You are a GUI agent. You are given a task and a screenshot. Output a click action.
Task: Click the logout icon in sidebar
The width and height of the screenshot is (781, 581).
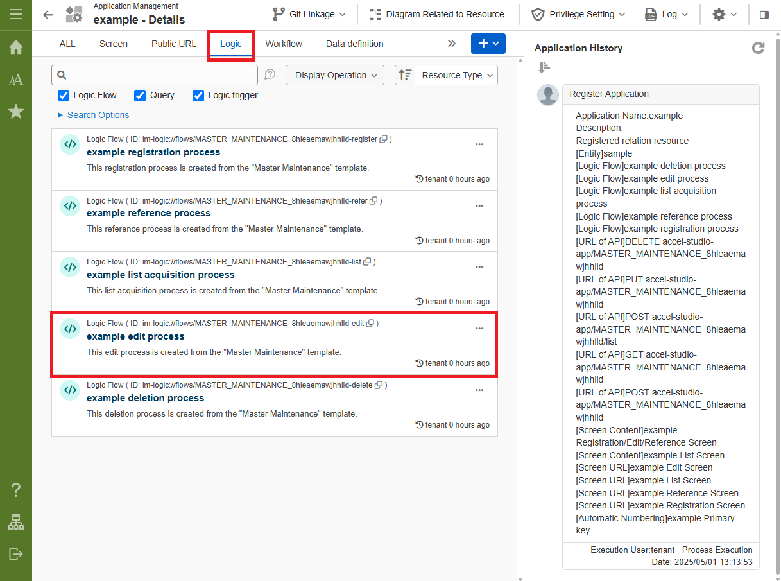click(16, 553)
